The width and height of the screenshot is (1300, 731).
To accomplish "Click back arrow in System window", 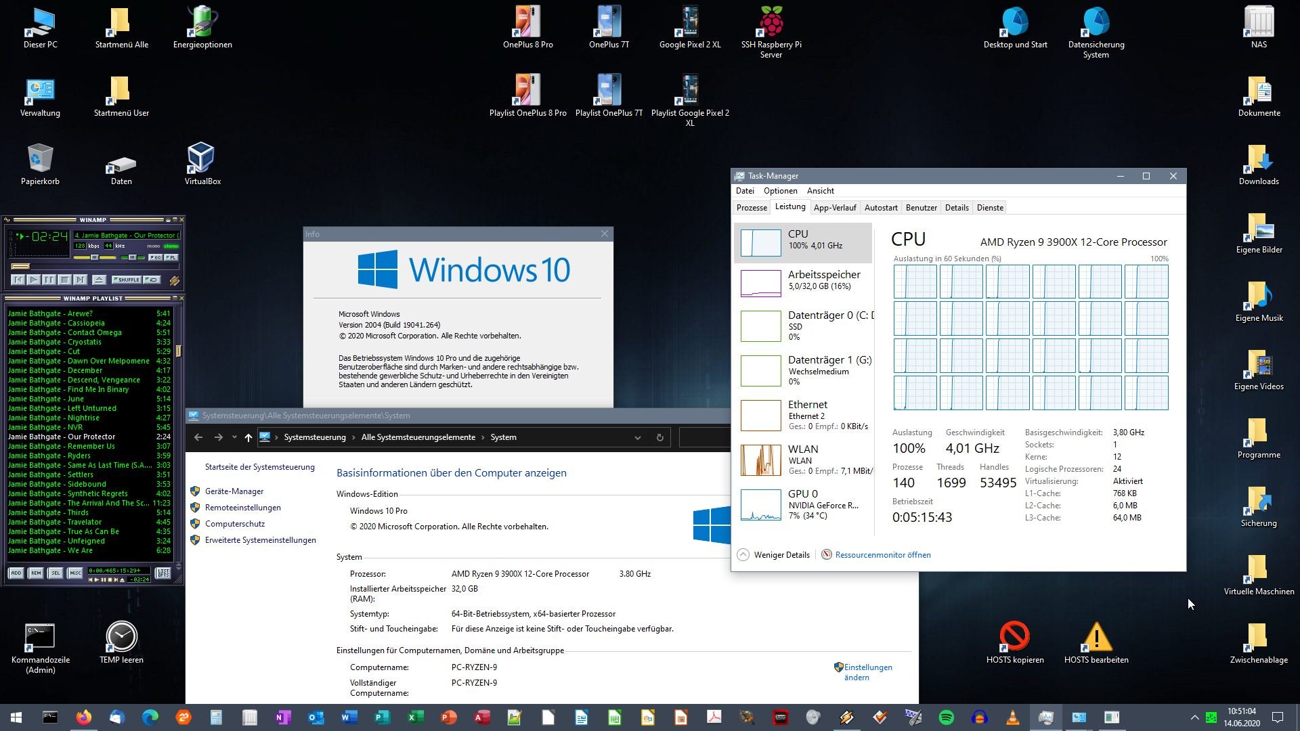I will coord(198,437).
